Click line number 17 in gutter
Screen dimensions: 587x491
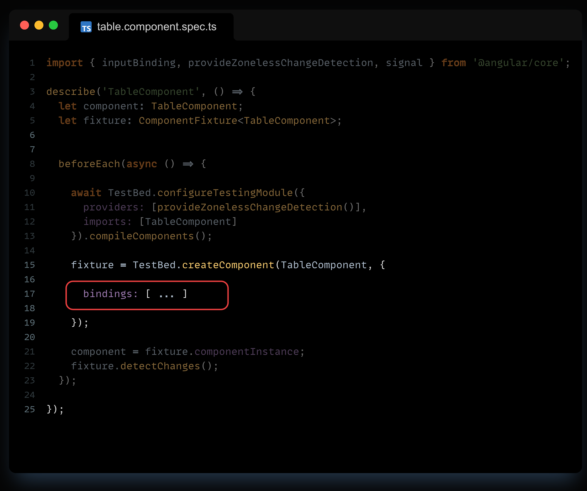pos(29,294)
